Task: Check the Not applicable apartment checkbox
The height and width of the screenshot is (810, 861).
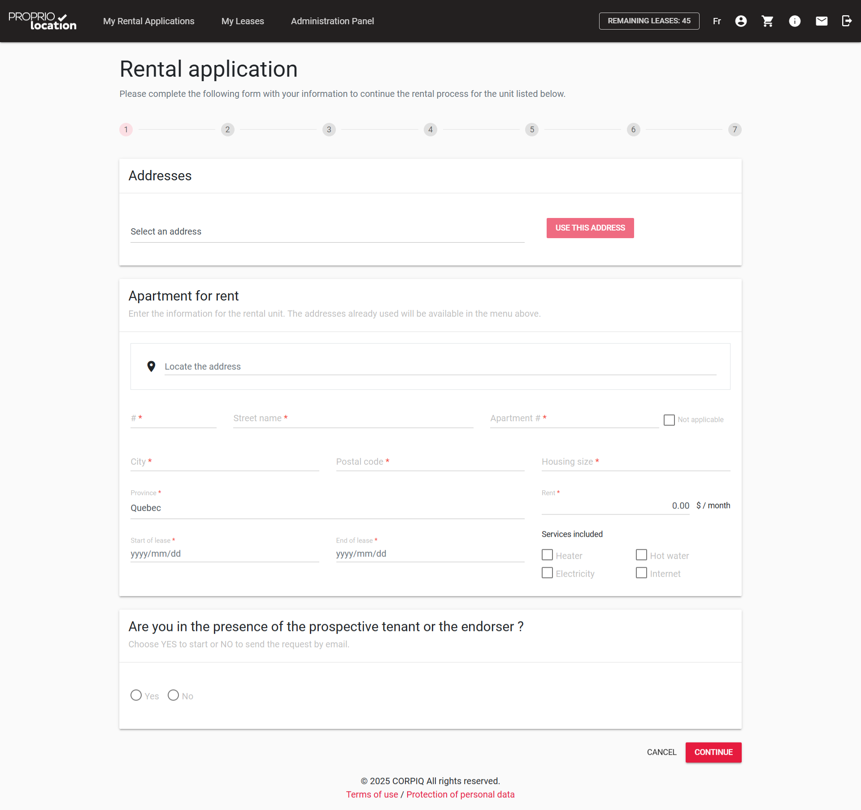Action: click(669, 420)
